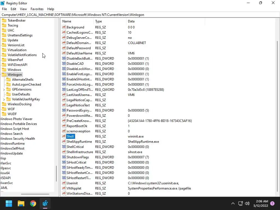Click the PasswordExpiry DWORD icon
The image size is (280, 210).
point(64,110)
